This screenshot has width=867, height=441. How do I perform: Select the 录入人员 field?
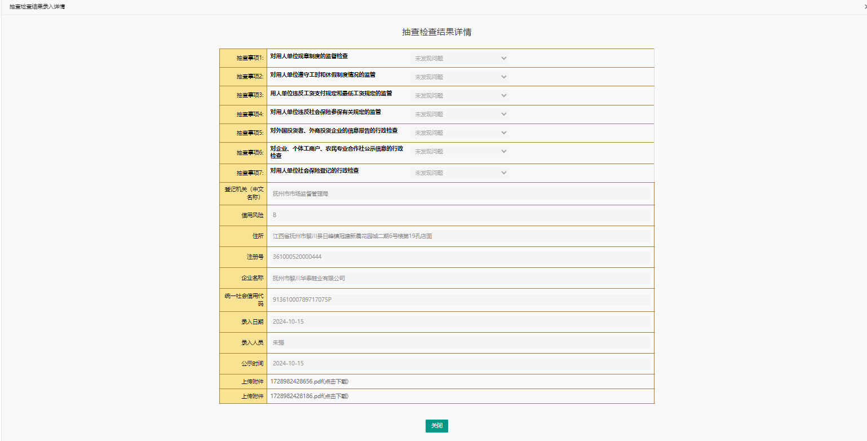tap(459, 342)
